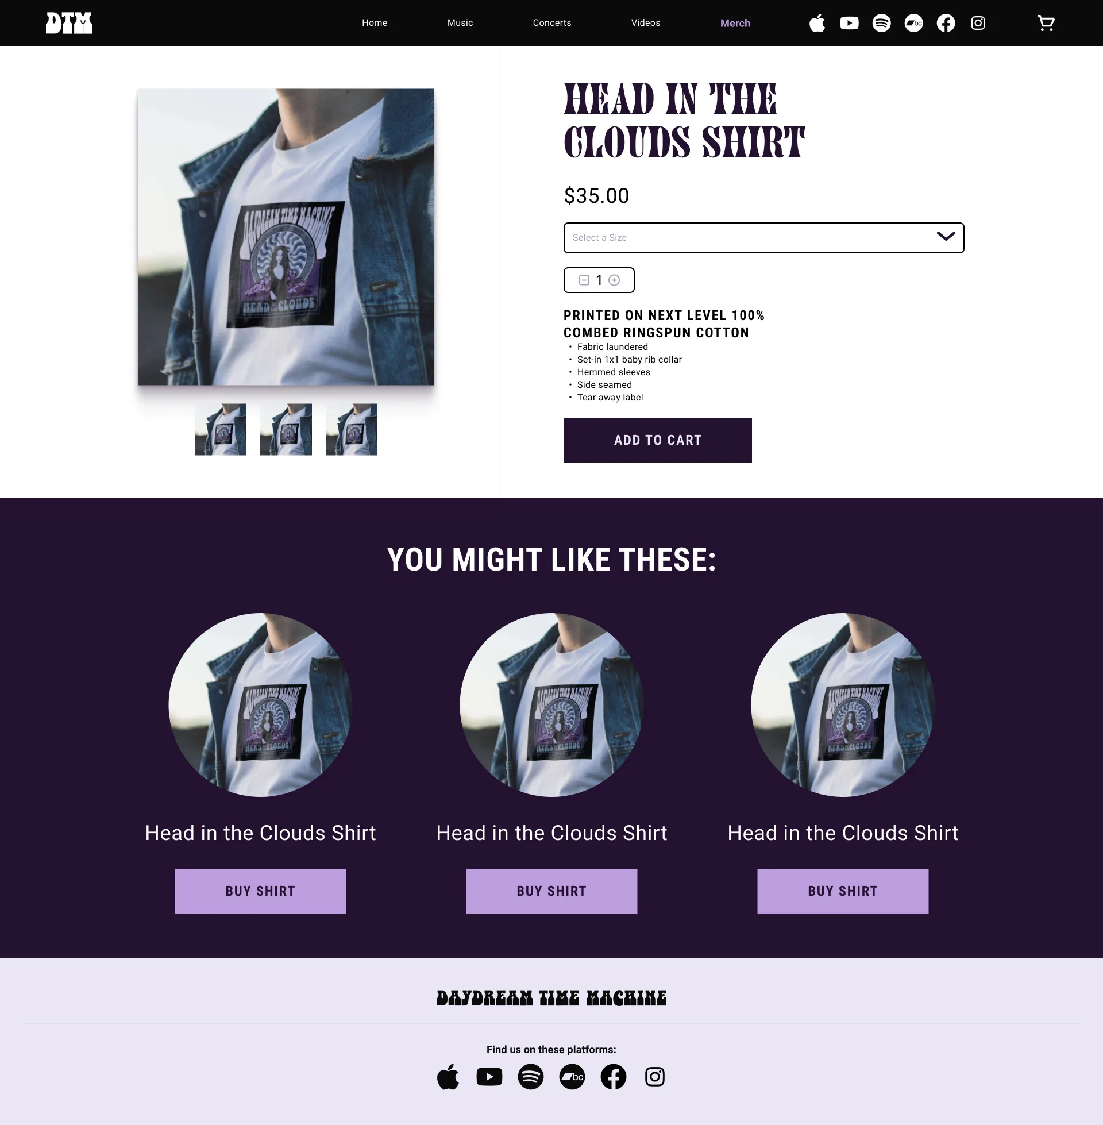The height and width of the screenshot is (1125, 1103).
Task: Click the middle Buy Shirt button
Action: pos(551,891)
